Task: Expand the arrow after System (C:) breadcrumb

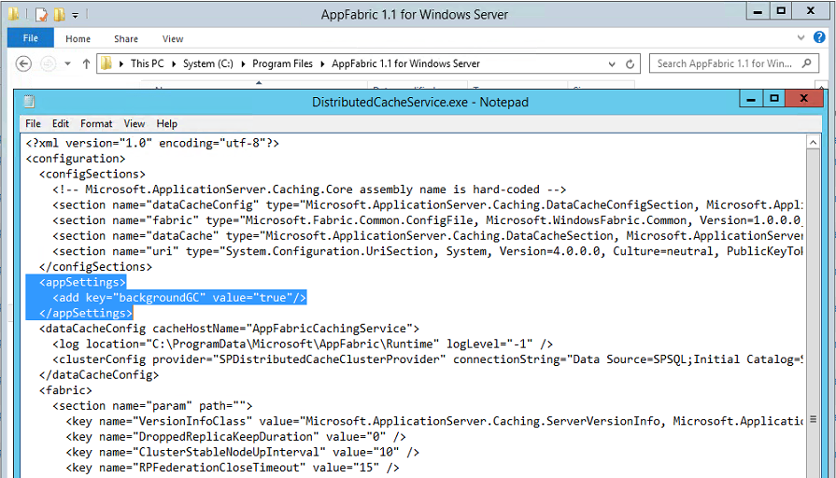Action: point(243,63)
